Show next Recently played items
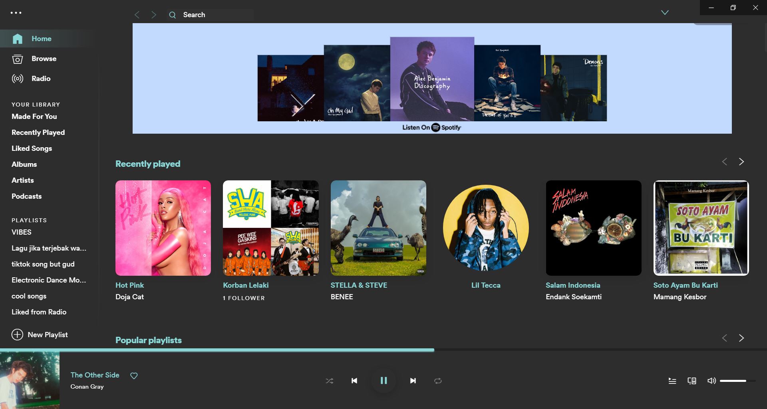 coord(741,162)
